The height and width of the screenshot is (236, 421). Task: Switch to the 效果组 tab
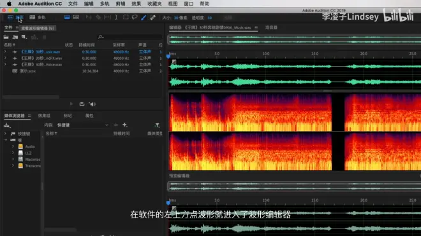[44, 116]
